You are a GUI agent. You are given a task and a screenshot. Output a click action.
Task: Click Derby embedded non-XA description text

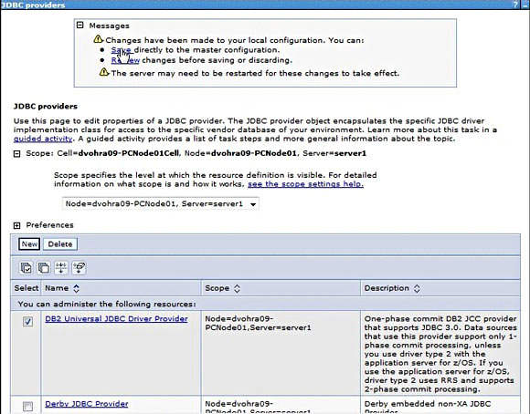pos(428,408)
